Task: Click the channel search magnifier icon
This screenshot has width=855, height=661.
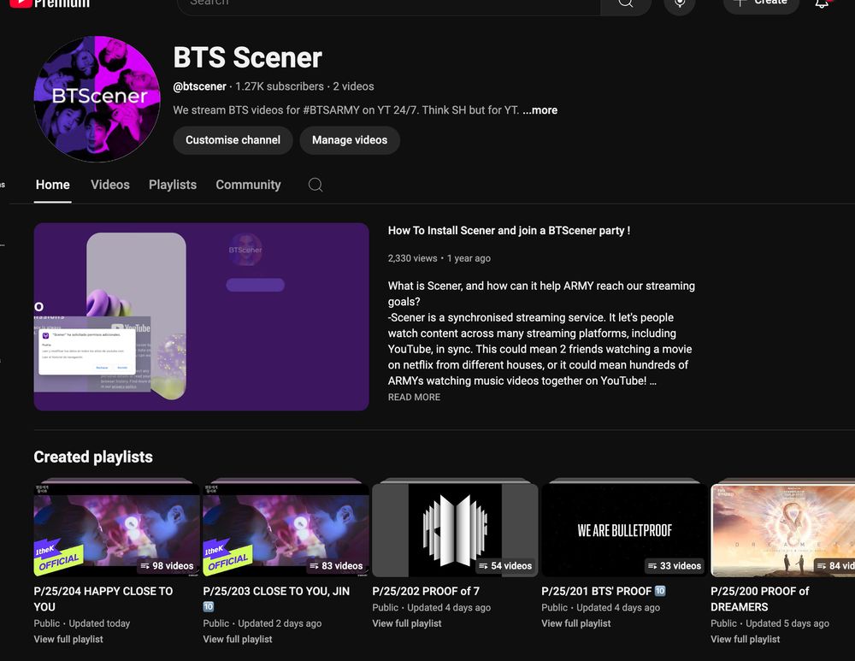Action: pyautogui.click(x=315, y=185)
